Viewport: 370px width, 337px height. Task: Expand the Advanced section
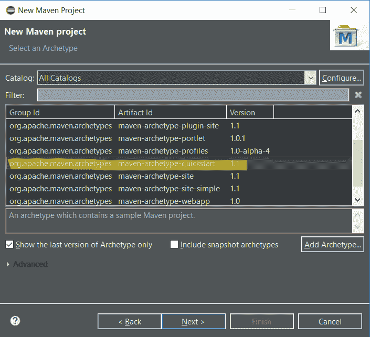(x=8, y=264)
